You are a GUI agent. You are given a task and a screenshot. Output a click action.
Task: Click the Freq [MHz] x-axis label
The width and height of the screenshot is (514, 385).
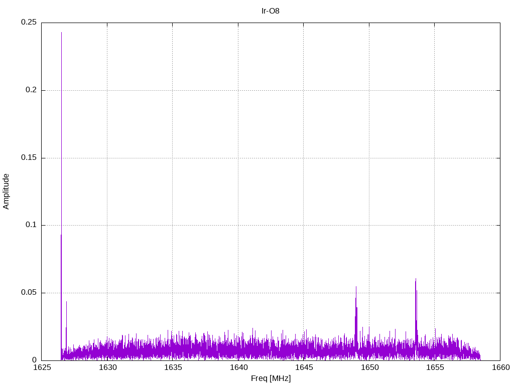(x=271, y=378)
